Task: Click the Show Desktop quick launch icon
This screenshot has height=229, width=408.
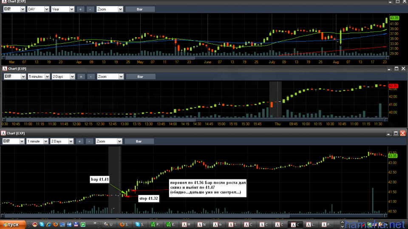Action: (62, 225)
